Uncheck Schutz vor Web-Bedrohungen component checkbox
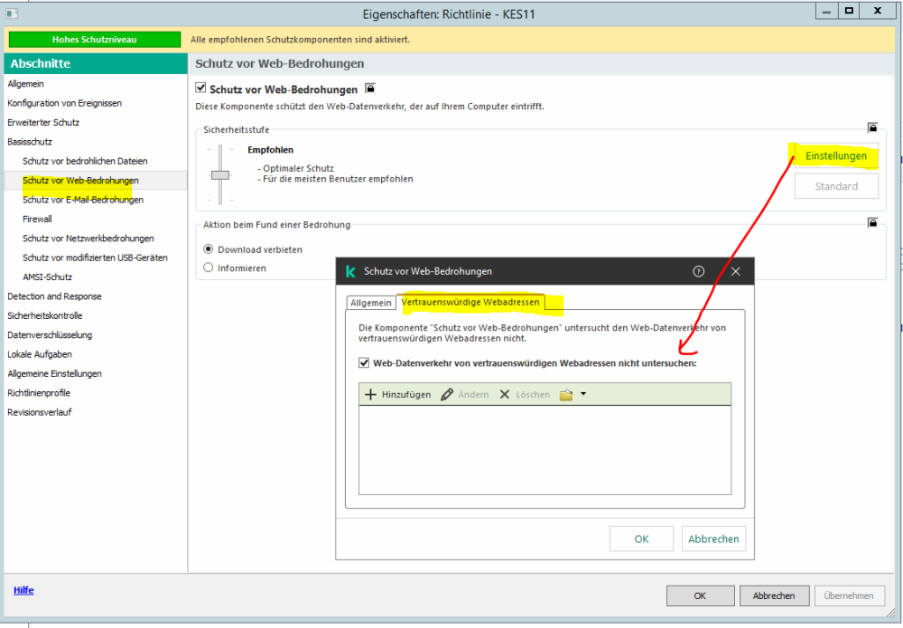 pos(200,89)
